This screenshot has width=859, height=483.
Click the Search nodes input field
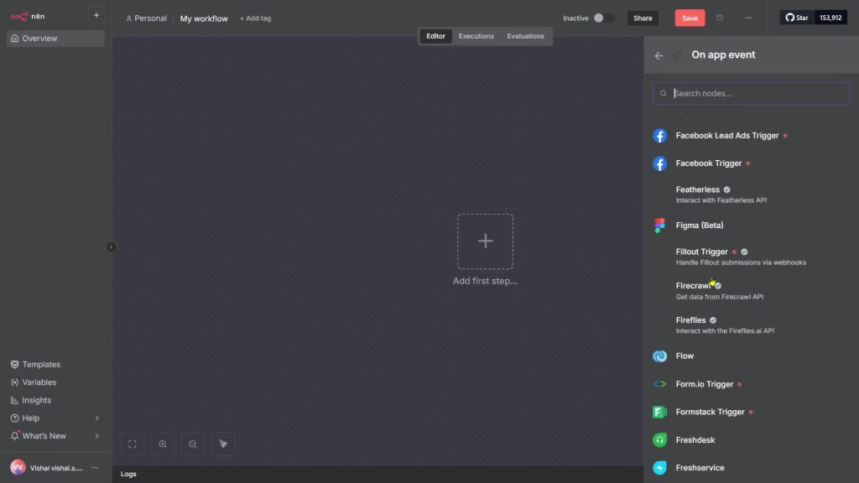755,94
